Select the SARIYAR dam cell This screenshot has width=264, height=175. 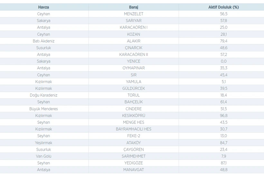[x=134, y=21]
